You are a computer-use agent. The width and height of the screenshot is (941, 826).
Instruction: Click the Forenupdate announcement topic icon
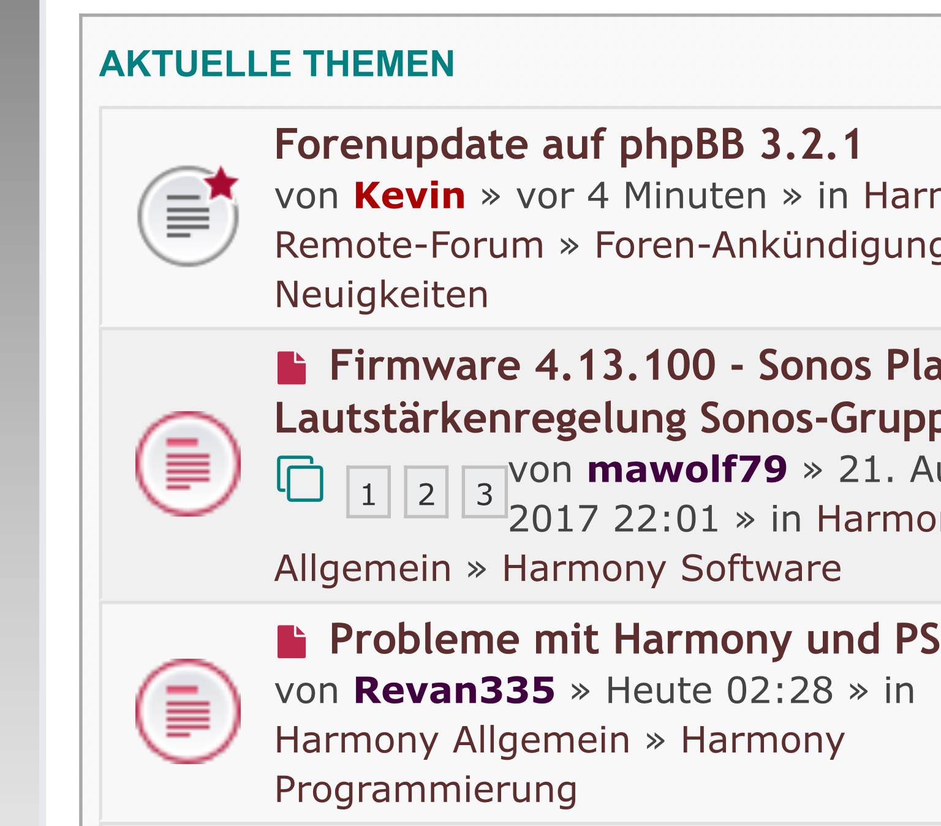188,216
